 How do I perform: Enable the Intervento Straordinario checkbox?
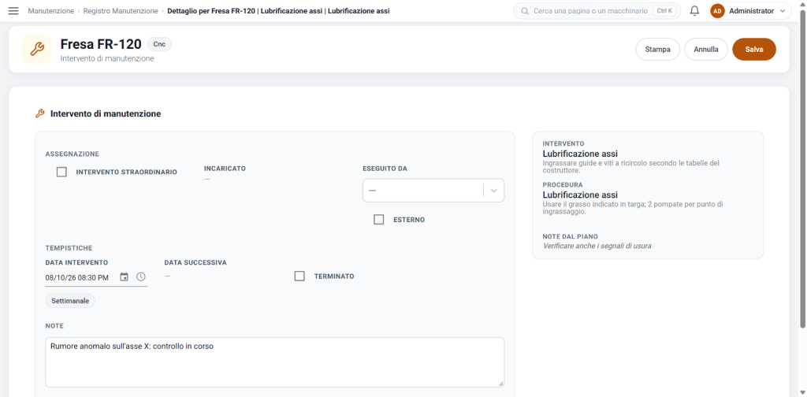(x=61, y=172)
